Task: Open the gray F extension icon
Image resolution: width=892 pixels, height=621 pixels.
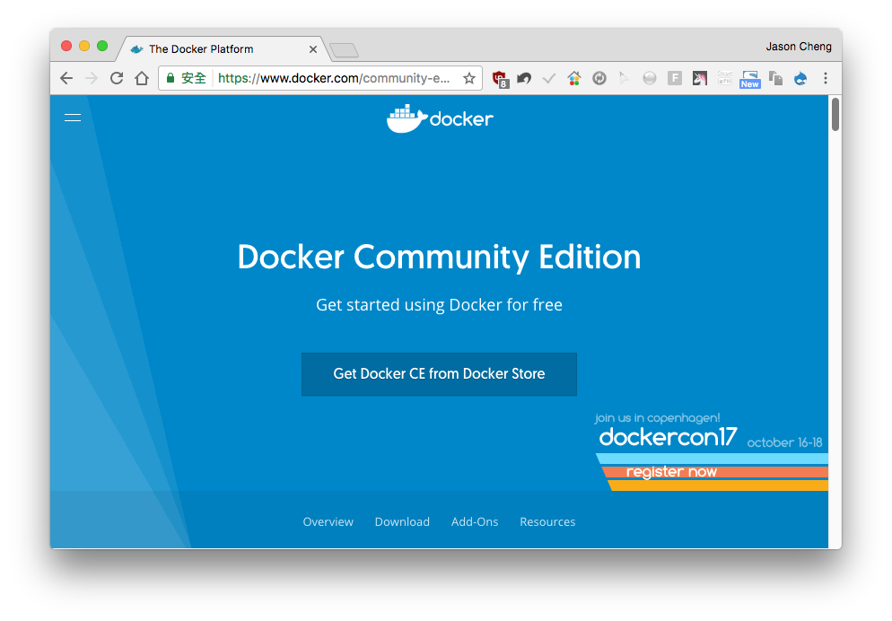Action: coord(675,78)
